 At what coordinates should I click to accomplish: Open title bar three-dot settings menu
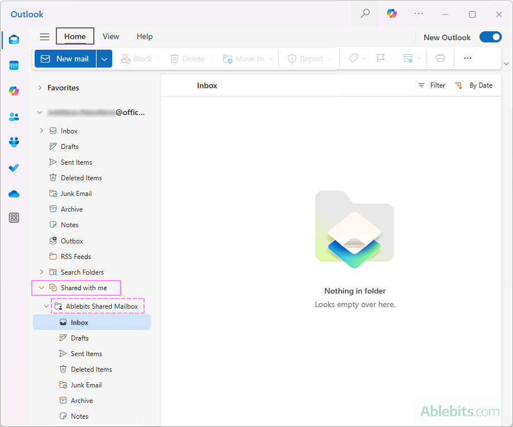[419, 14]
